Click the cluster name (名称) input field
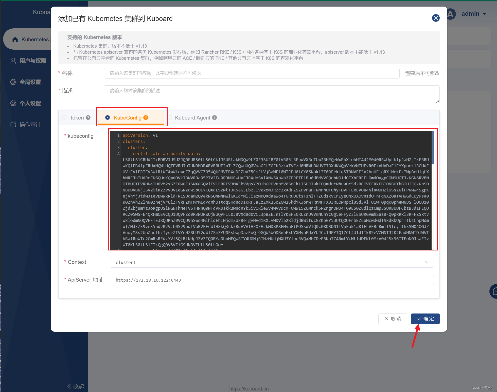 (x=252, y=73)
